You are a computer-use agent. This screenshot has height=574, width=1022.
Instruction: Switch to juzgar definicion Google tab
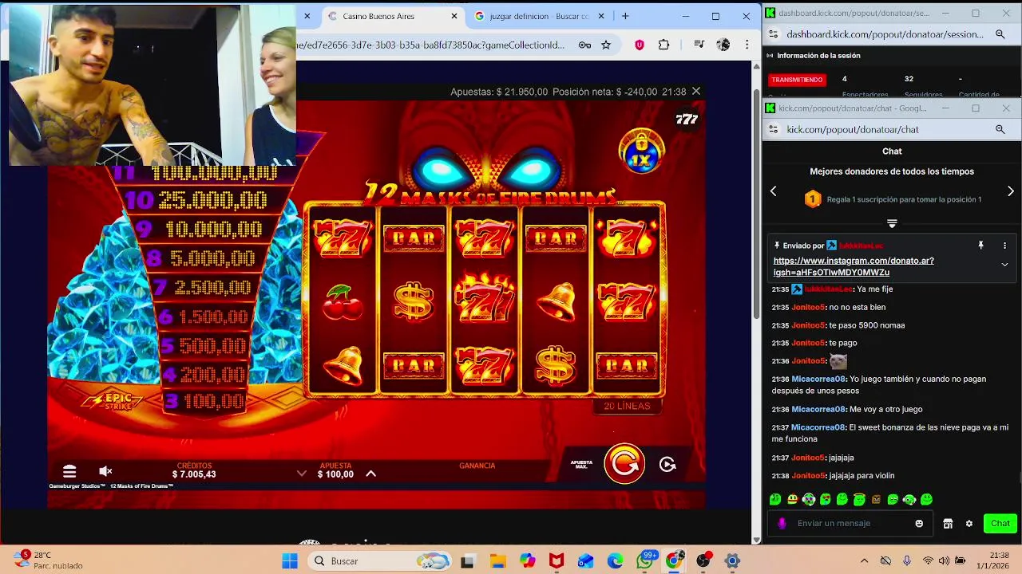[539, 16]
